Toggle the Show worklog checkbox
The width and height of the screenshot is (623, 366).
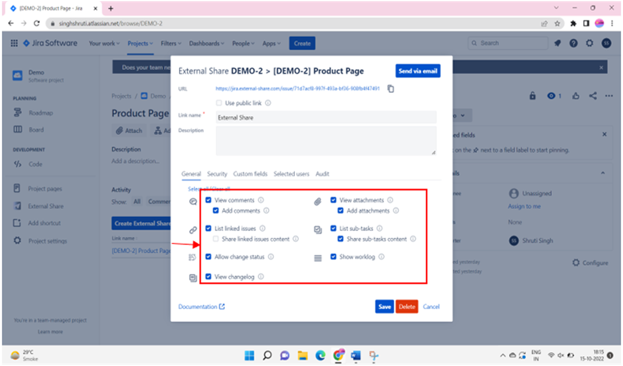point(334,257)
